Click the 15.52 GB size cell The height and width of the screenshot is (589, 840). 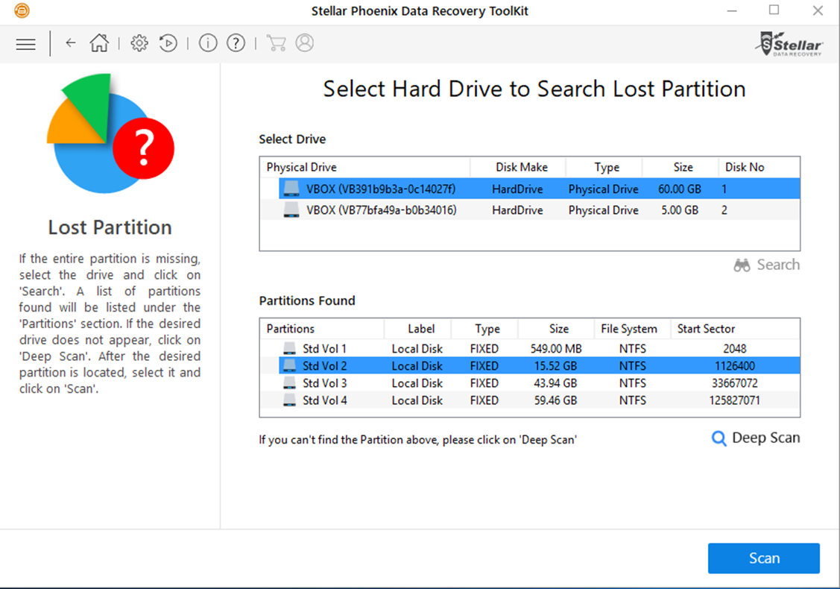[555, 365]
